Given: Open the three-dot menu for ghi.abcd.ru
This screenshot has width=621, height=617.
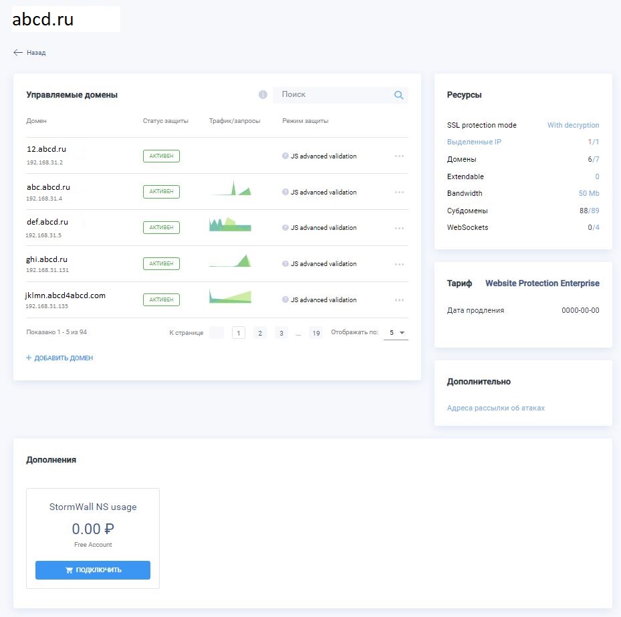Looking at the screenshot, I should tap(399, 264).
